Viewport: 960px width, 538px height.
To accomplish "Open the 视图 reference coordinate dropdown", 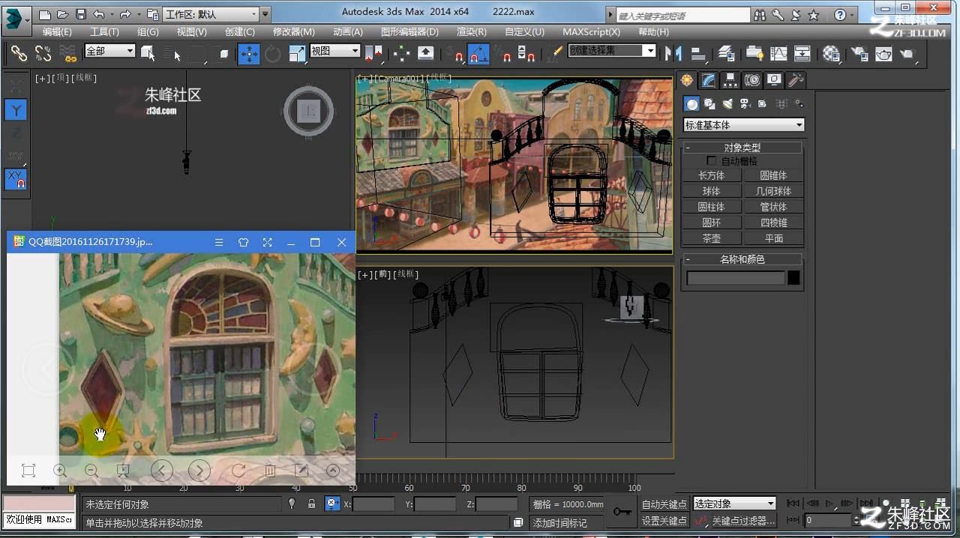I will [x=335, y=51].
